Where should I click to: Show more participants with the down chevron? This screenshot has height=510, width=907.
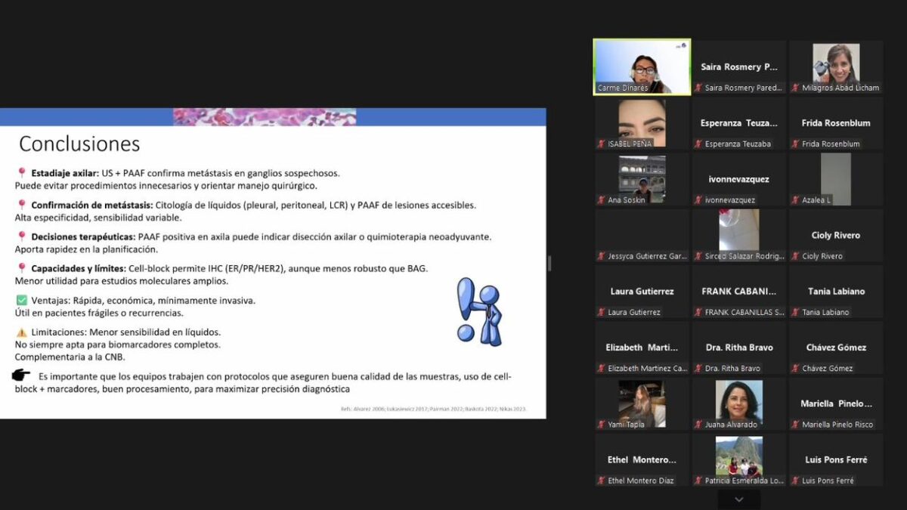click(738, 499)
